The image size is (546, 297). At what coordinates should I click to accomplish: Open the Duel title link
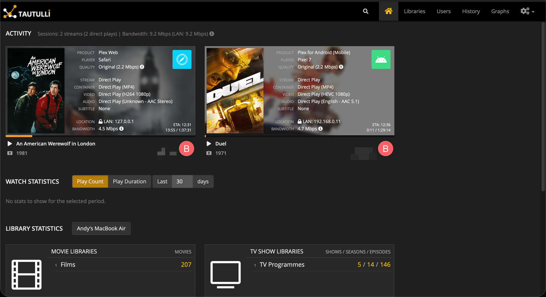221,144
